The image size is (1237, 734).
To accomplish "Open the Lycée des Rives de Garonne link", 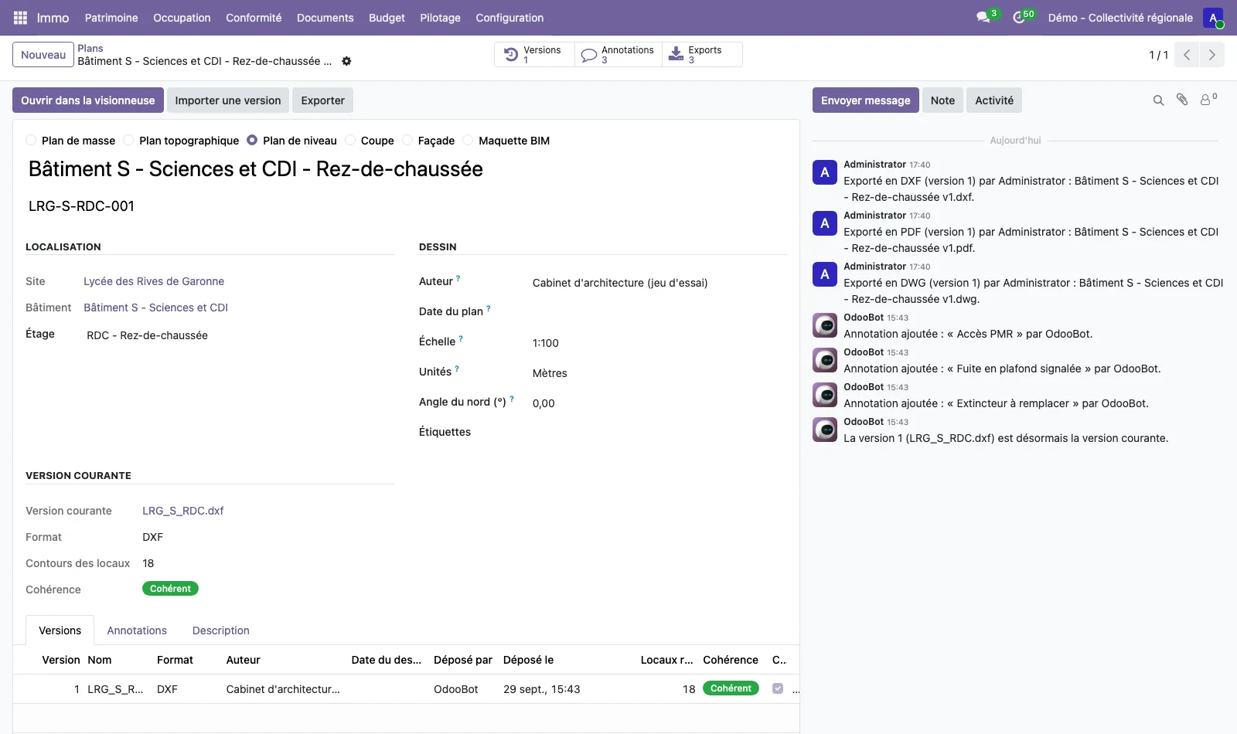I will 154,281.
